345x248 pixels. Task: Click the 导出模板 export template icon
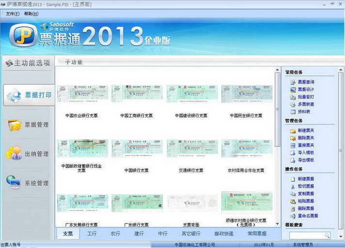coord(293,160)
